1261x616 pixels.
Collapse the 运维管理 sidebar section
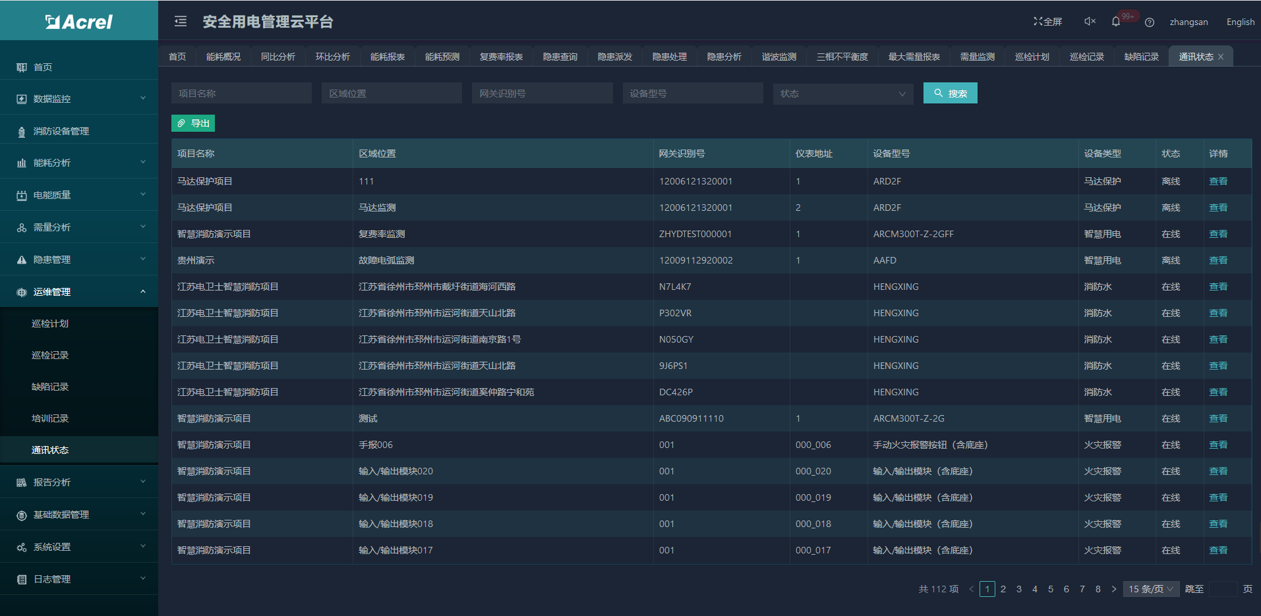click(79, 292)
